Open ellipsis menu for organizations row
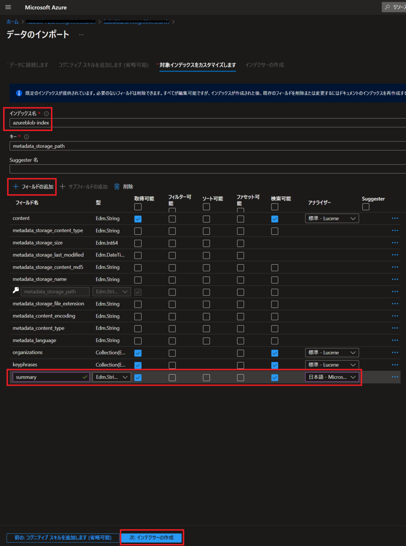This screenshot has height=546, width=406. (x=395, y=353)
